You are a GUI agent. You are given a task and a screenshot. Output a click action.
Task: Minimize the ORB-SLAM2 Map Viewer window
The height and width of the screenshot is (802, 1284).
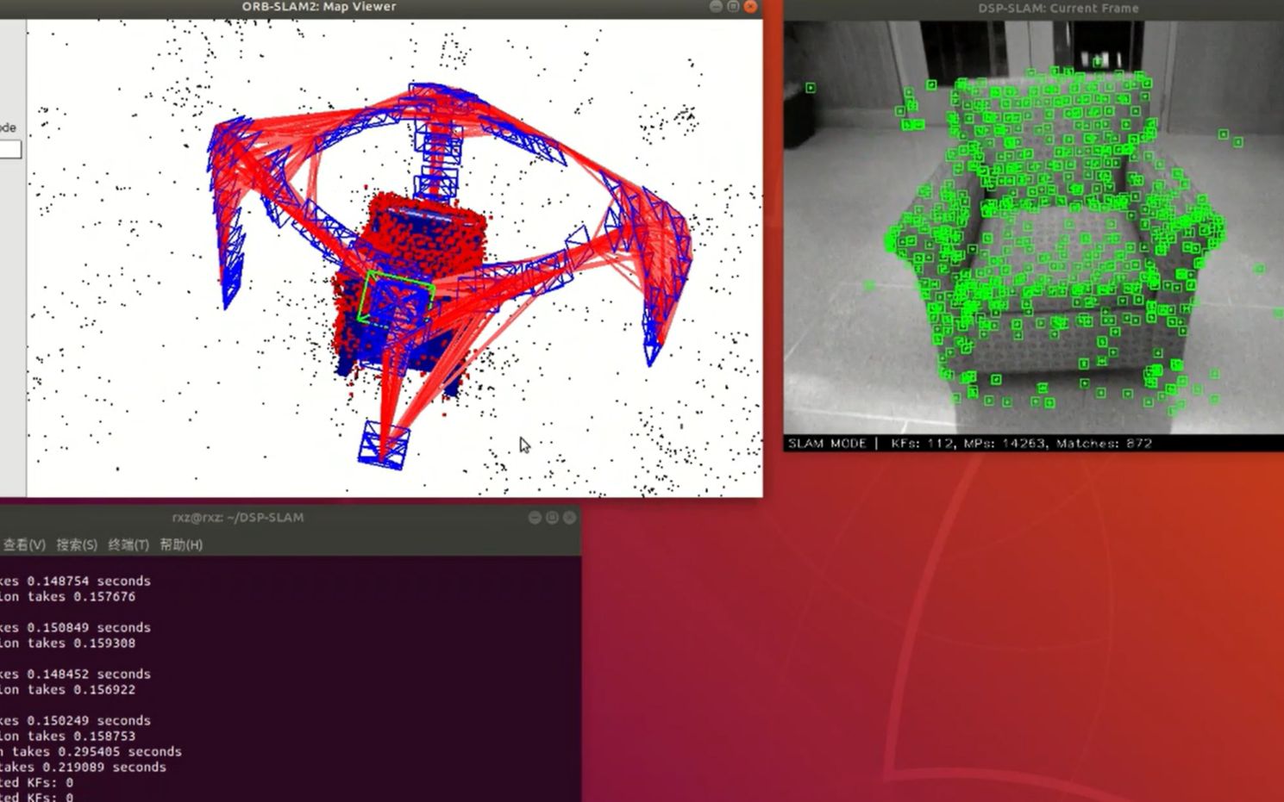click(x=716, y=7)
